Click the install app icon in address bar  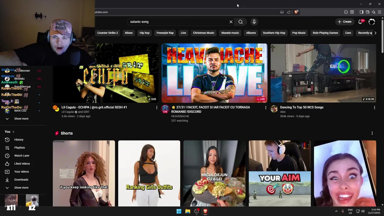pos(282,12)
